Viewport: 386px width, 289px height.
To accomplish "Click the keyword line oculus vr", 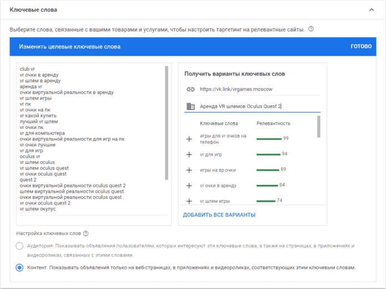I will coord(30,157).
